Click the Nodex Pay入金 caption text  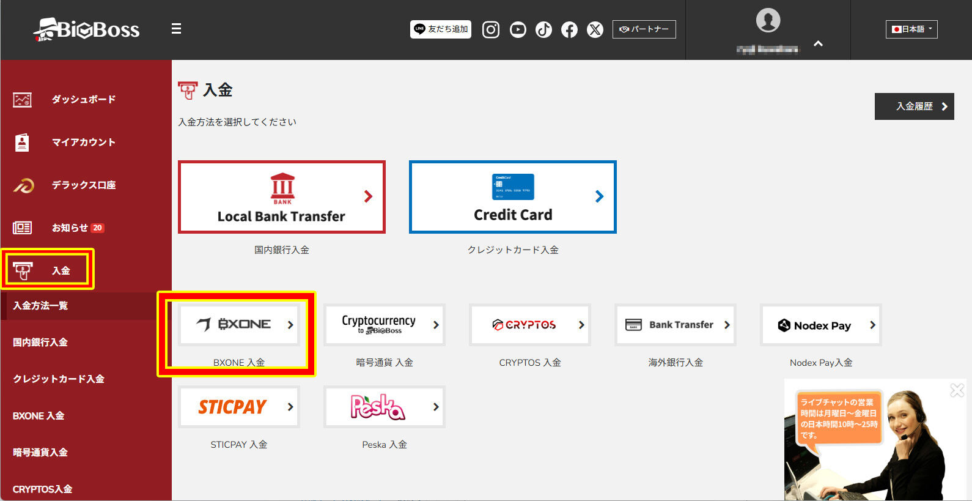point(821,362)
